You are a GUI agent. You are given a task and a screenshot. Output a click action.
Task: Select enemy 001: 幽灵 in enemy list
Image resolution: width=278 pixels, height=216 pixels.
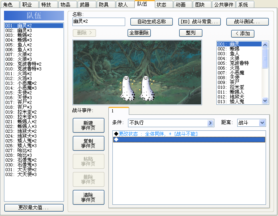[x=239, y=44]
